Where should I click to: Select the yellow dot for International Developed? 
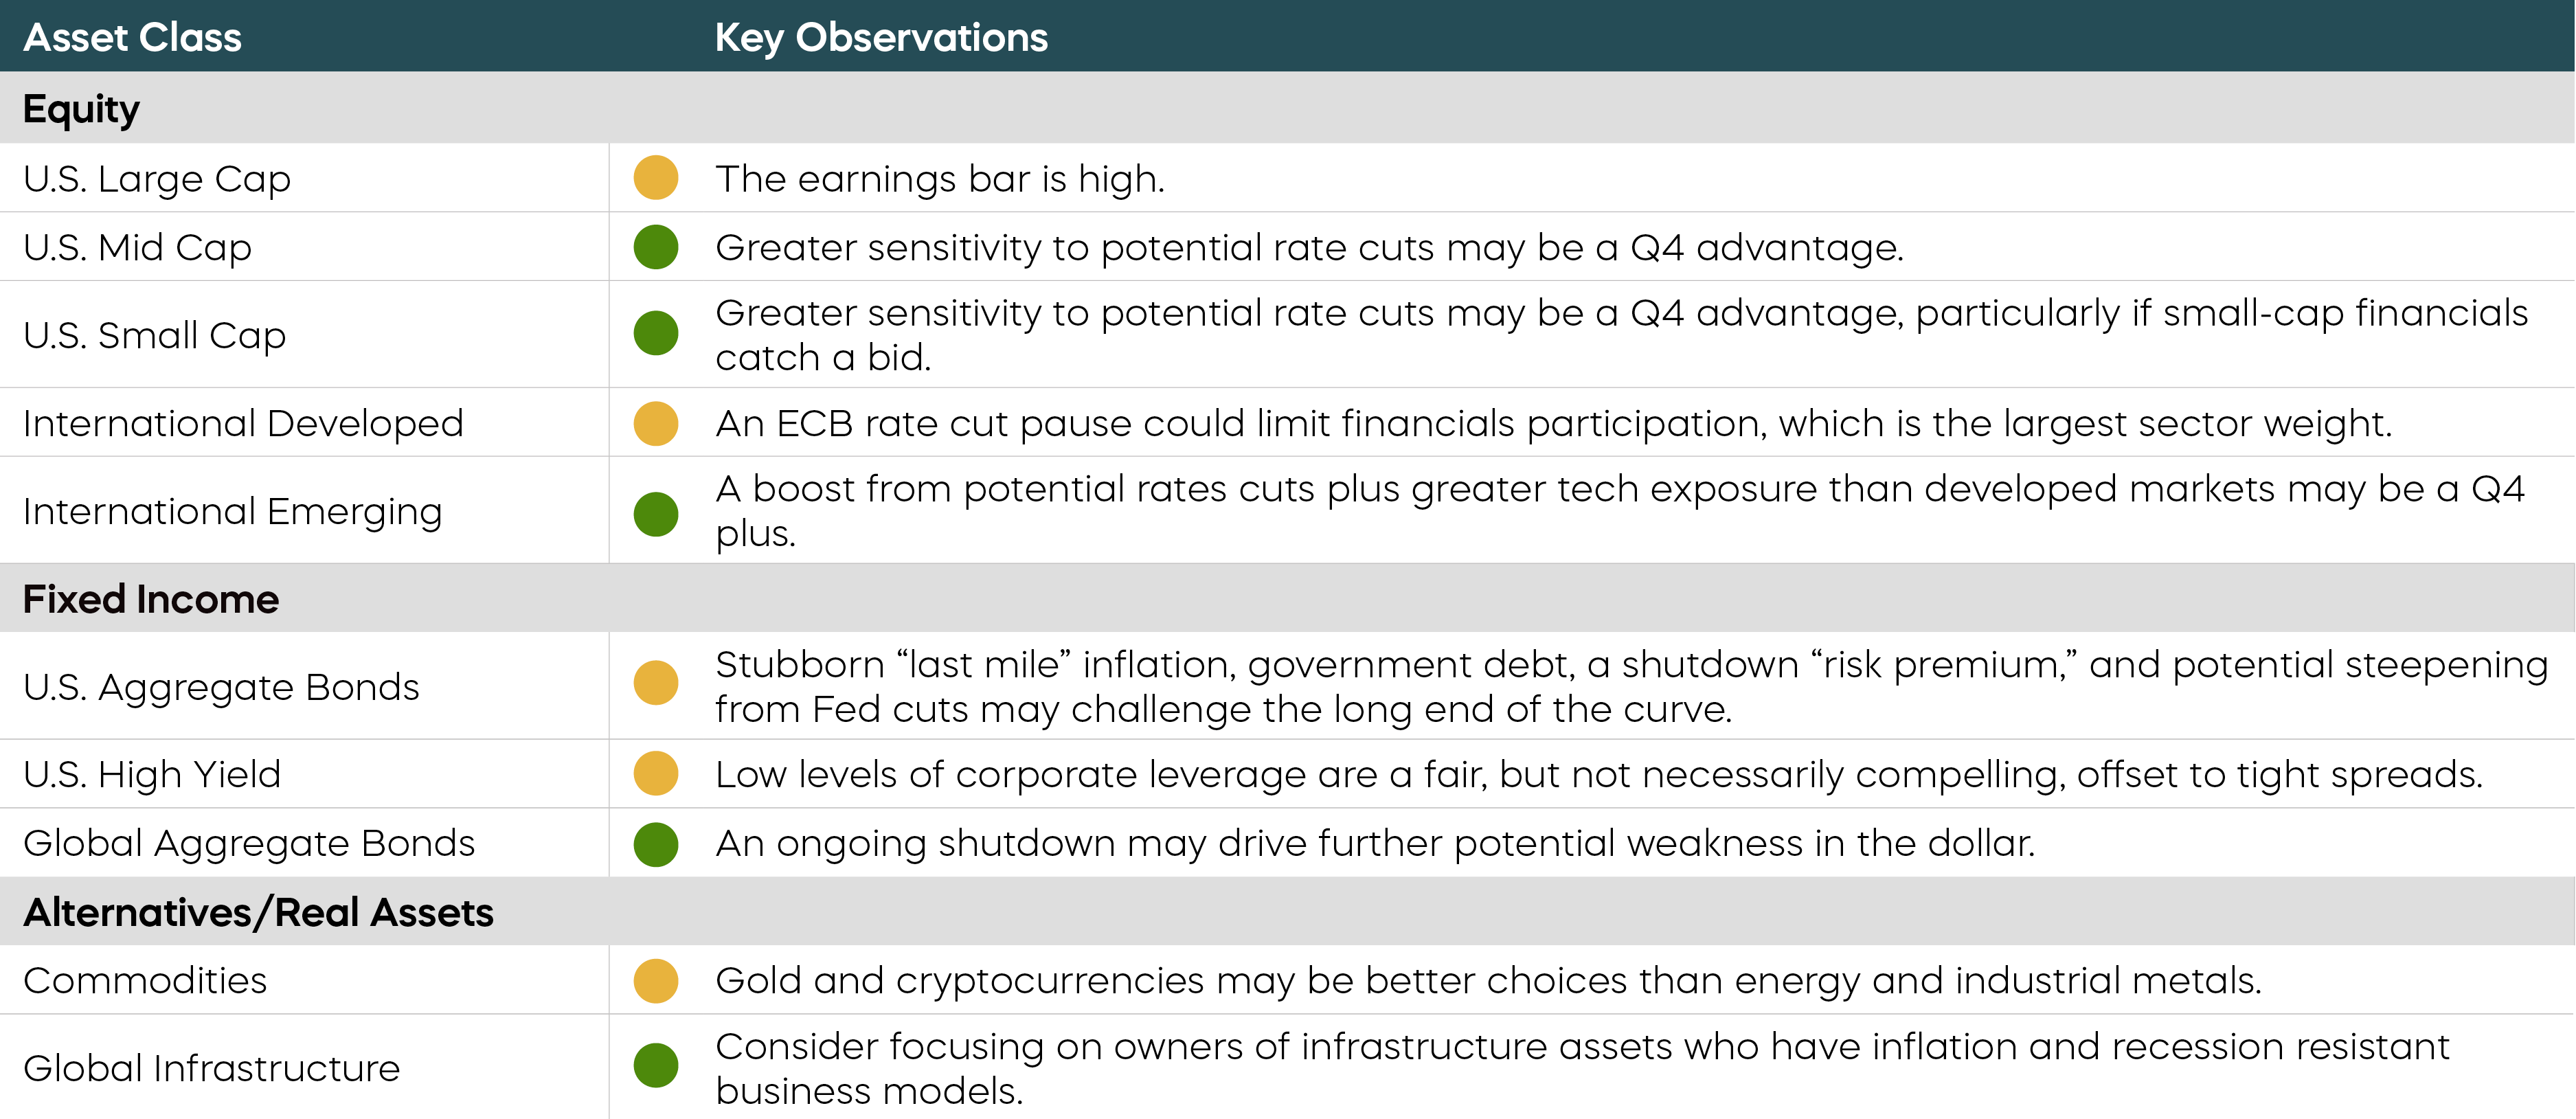click(655, 423)
